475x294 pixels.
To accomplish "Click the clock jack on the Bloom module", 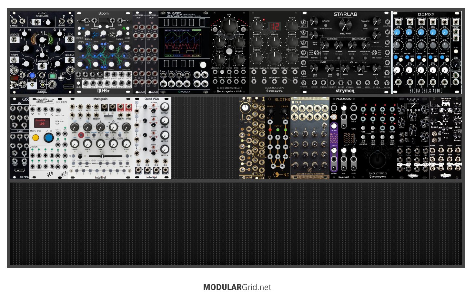I will 78,74.
